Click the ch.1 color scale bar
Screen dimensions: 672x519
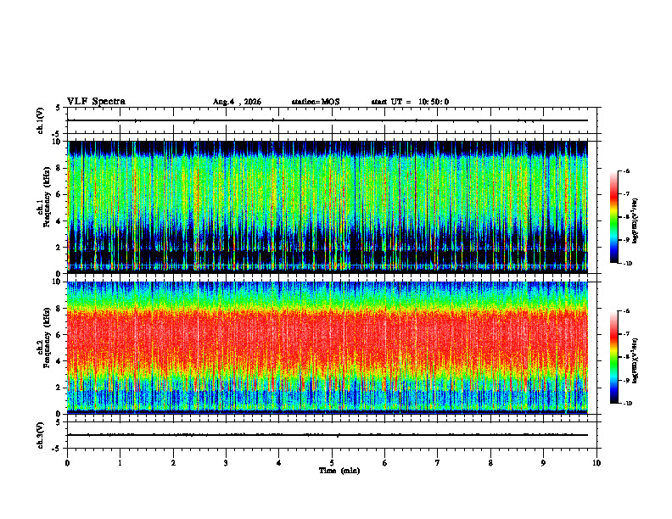pos(613,217)
